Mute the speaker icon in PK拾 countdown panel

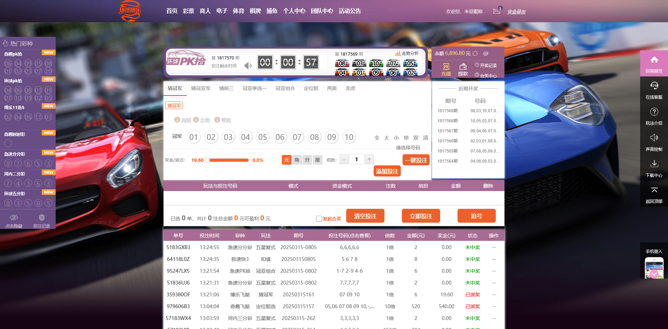tap(248, 65)
